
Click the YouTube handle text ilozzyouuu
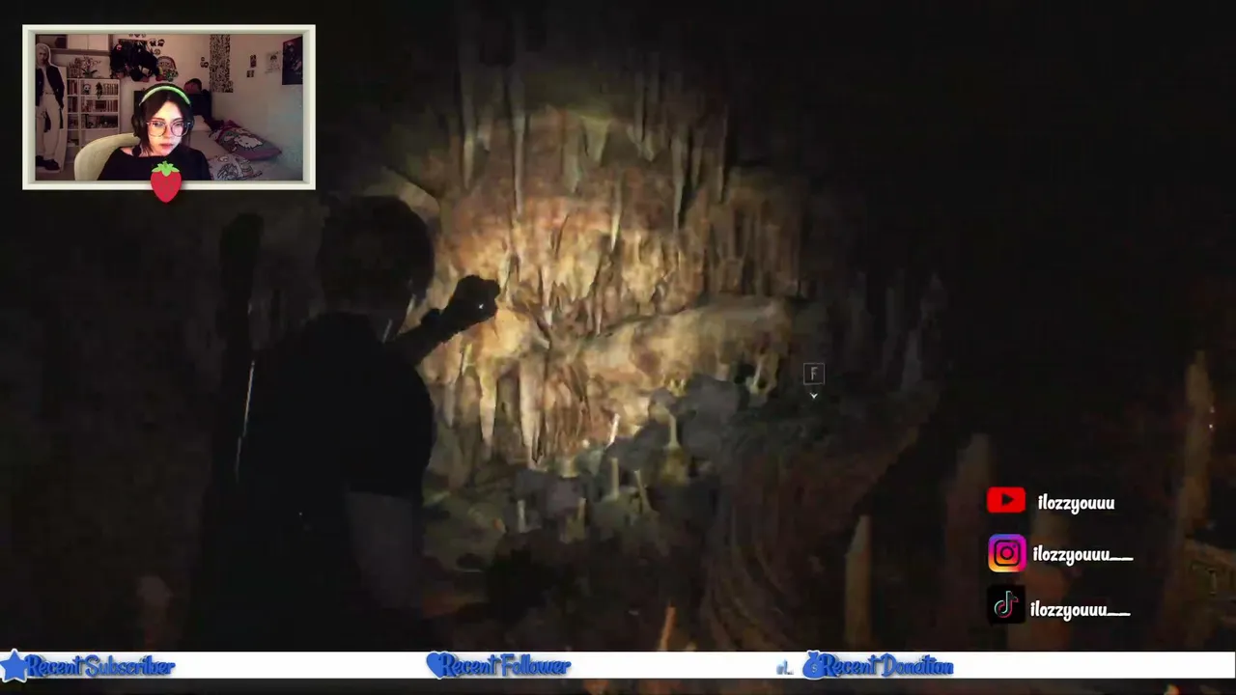[x=1076, y=502]
